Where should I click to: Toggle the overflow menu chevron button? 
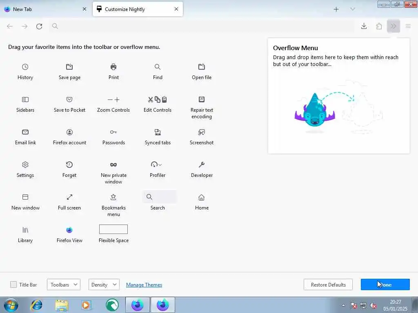[394, 26]
